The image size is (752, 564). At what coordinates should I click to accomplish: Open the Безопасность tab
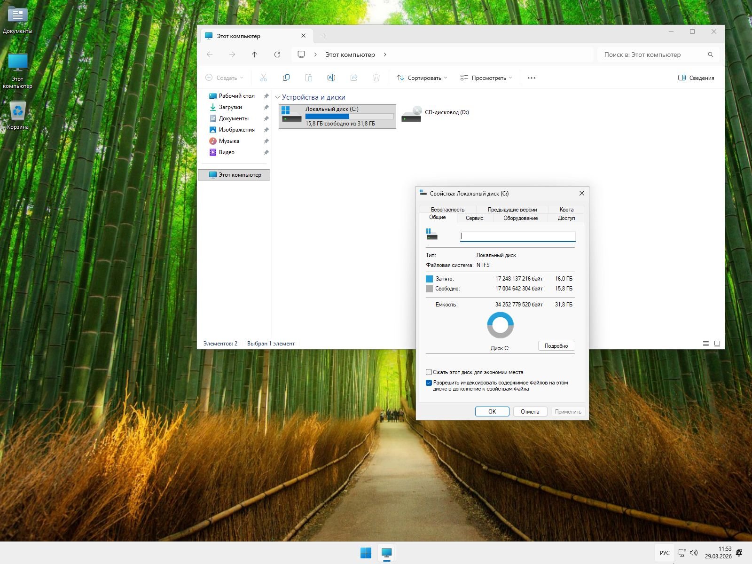tap(447, 210)
